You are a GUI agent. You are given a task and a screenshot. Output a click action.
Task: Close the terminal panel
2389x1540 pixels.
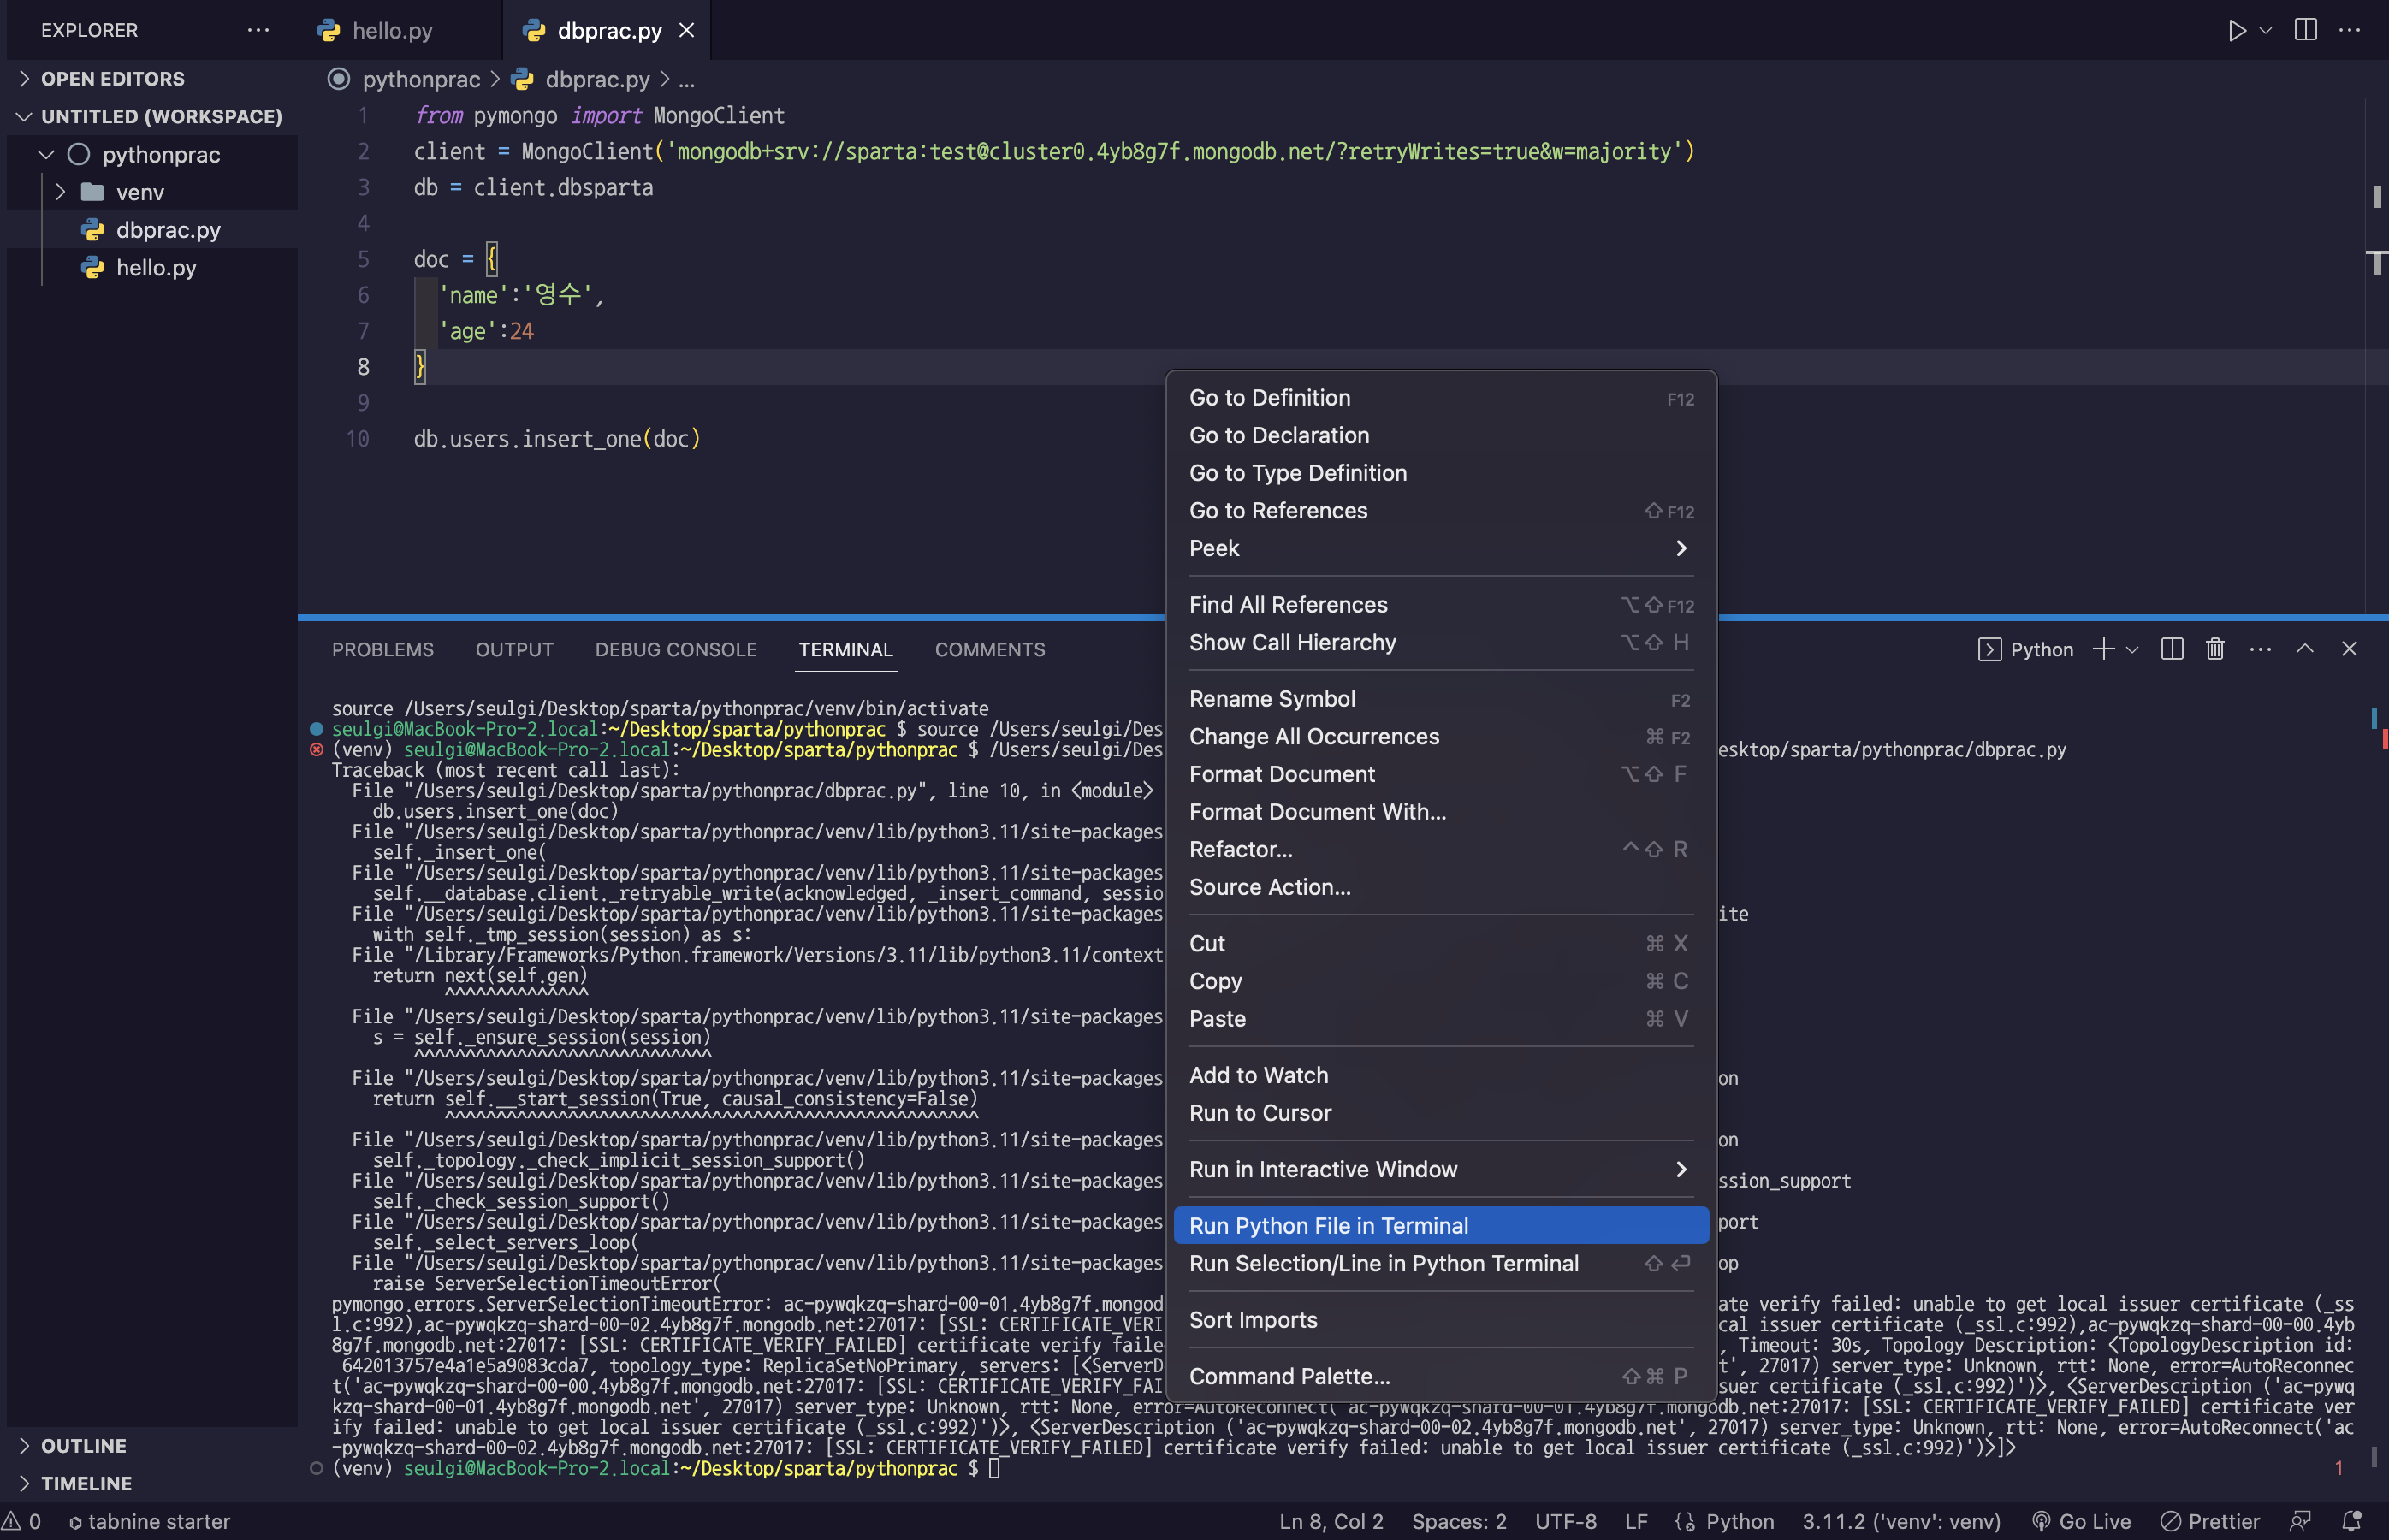[2350, 649]
